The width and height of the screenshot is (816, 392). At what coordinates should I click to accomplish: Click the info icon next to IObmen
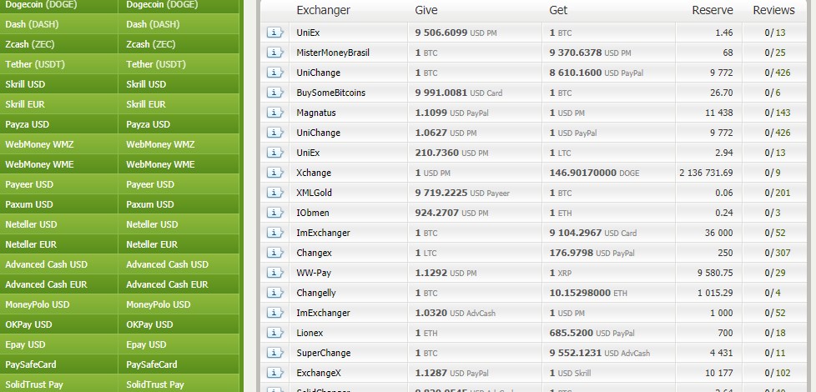click(x=275, y=213)
